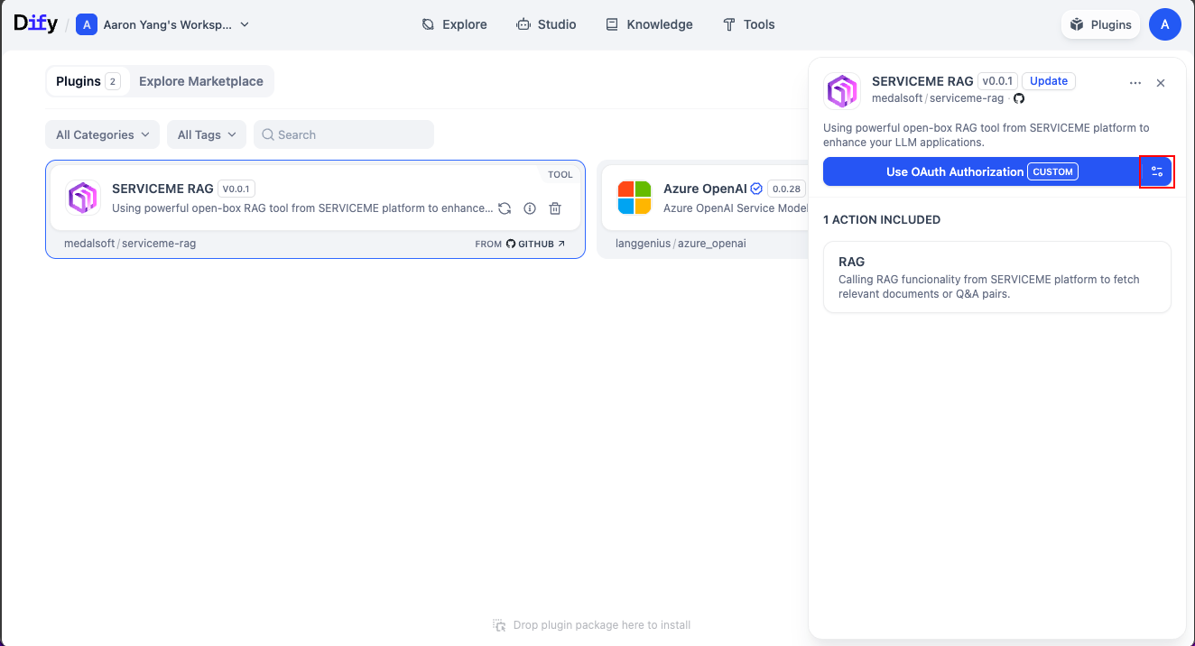
Task: Expand the All Categories dropdown
Action: [x=102, y=134]
